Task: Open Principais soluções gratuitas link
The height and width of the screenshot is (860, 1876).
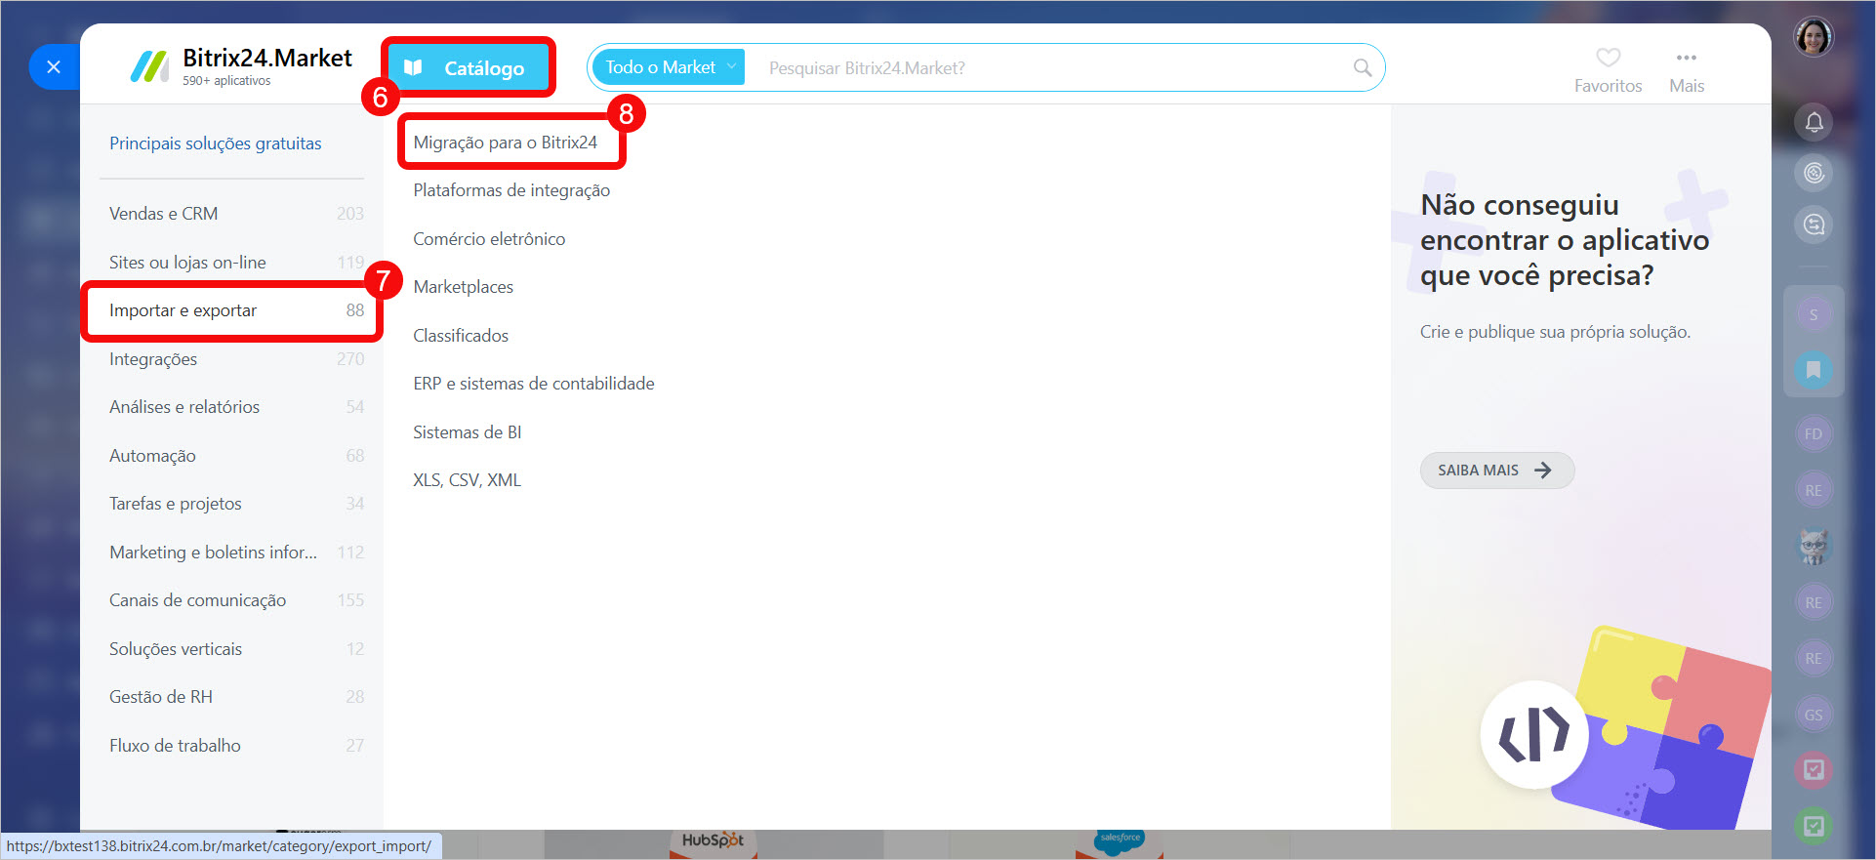Action: (x=215, y=143)
